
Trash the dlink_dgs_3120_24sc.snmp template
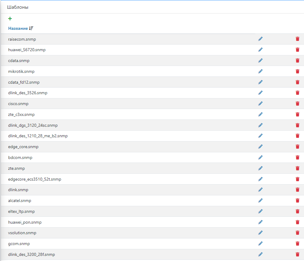point(297,125)
